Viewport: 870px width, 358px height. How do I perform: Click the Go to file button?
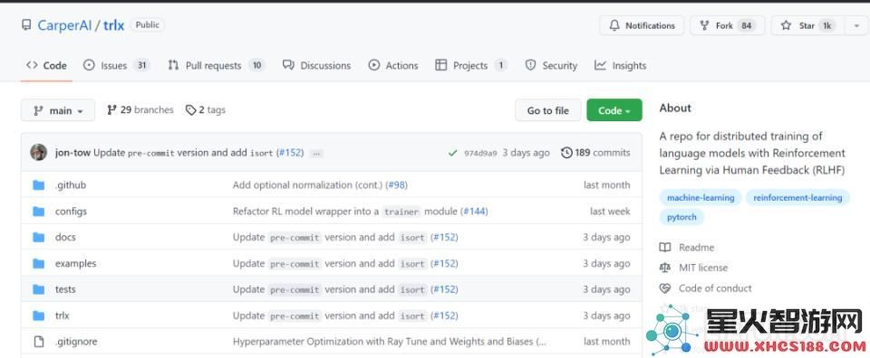(547, 110)
